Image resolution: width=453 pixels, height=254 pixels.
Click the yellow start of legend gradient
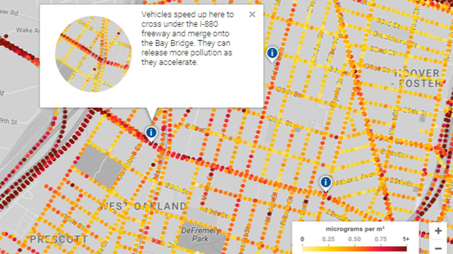tap(307, 249)
